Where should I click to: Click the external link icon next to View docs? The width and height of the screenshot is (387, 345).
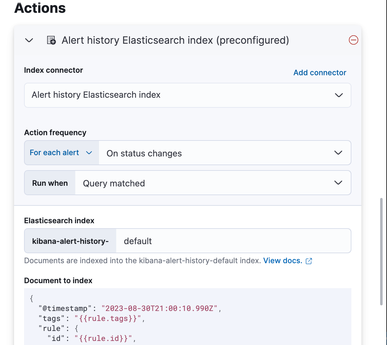click(309, 261)
